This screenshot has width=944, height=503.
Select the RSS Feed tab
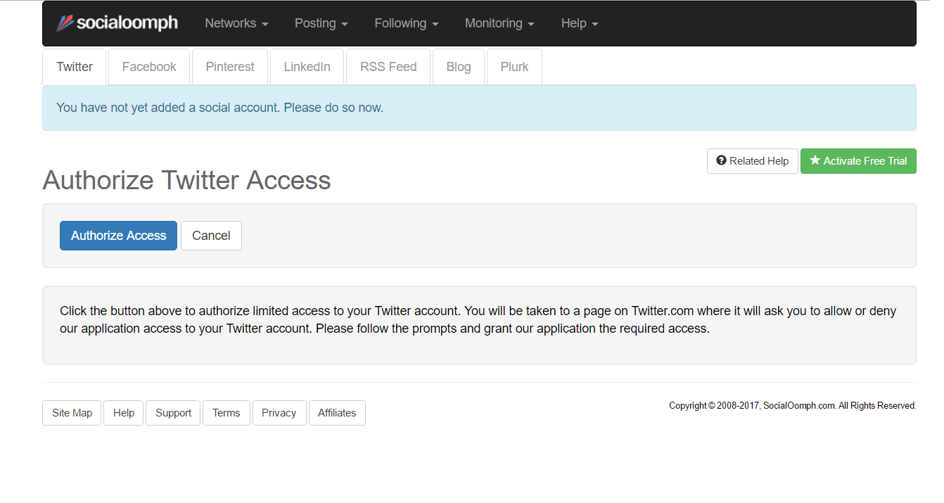(x=388, y=67)
